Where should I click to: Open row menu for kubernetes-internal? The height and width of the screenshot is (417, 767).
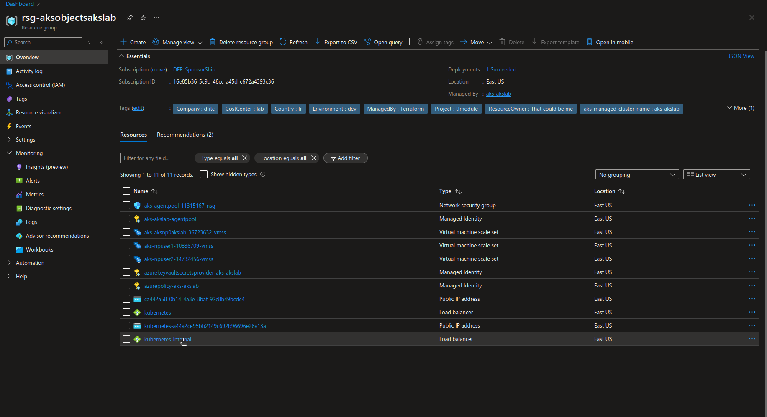click(752, 339)
